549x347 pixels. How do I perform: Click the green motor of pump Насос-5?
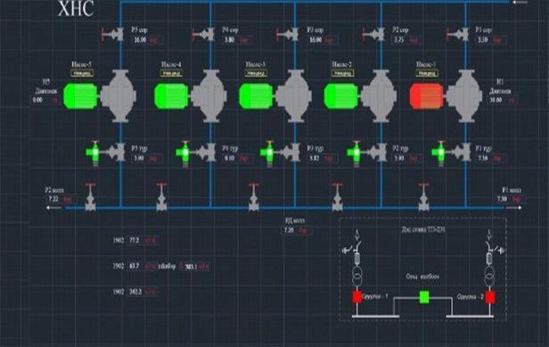pos(80,95)
